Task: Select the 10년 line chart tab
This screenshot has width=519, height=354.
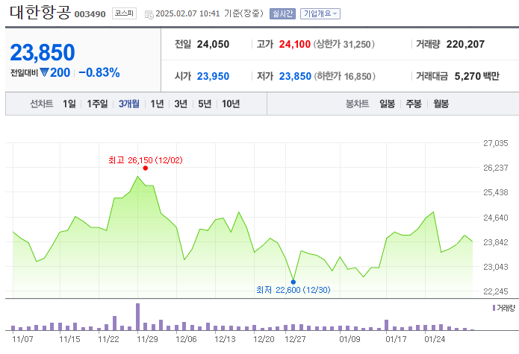Action: click(231, 104)
